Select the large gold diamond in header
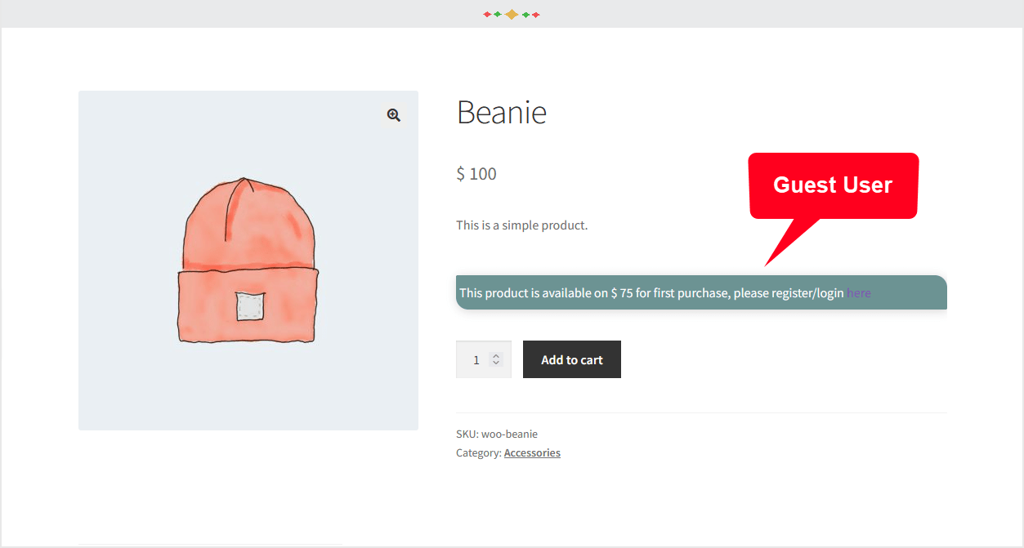This screenshot has width=1024, height=548. point(512,14)
